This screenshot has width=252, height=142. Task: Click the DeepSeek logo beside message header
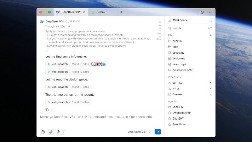point(42,21)
